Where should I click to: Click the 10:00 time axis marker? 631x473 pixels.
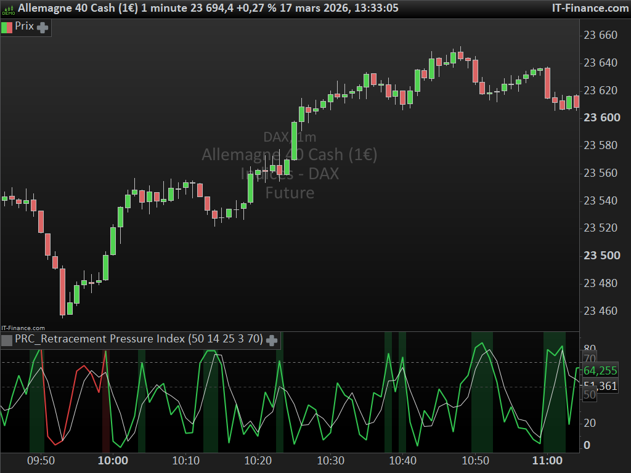tap(113, 461)
